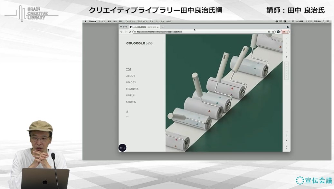Screen dimensions: 334x189
Task: Close the COLOCOLO5656 tab
Action: [x=158, y=27]
